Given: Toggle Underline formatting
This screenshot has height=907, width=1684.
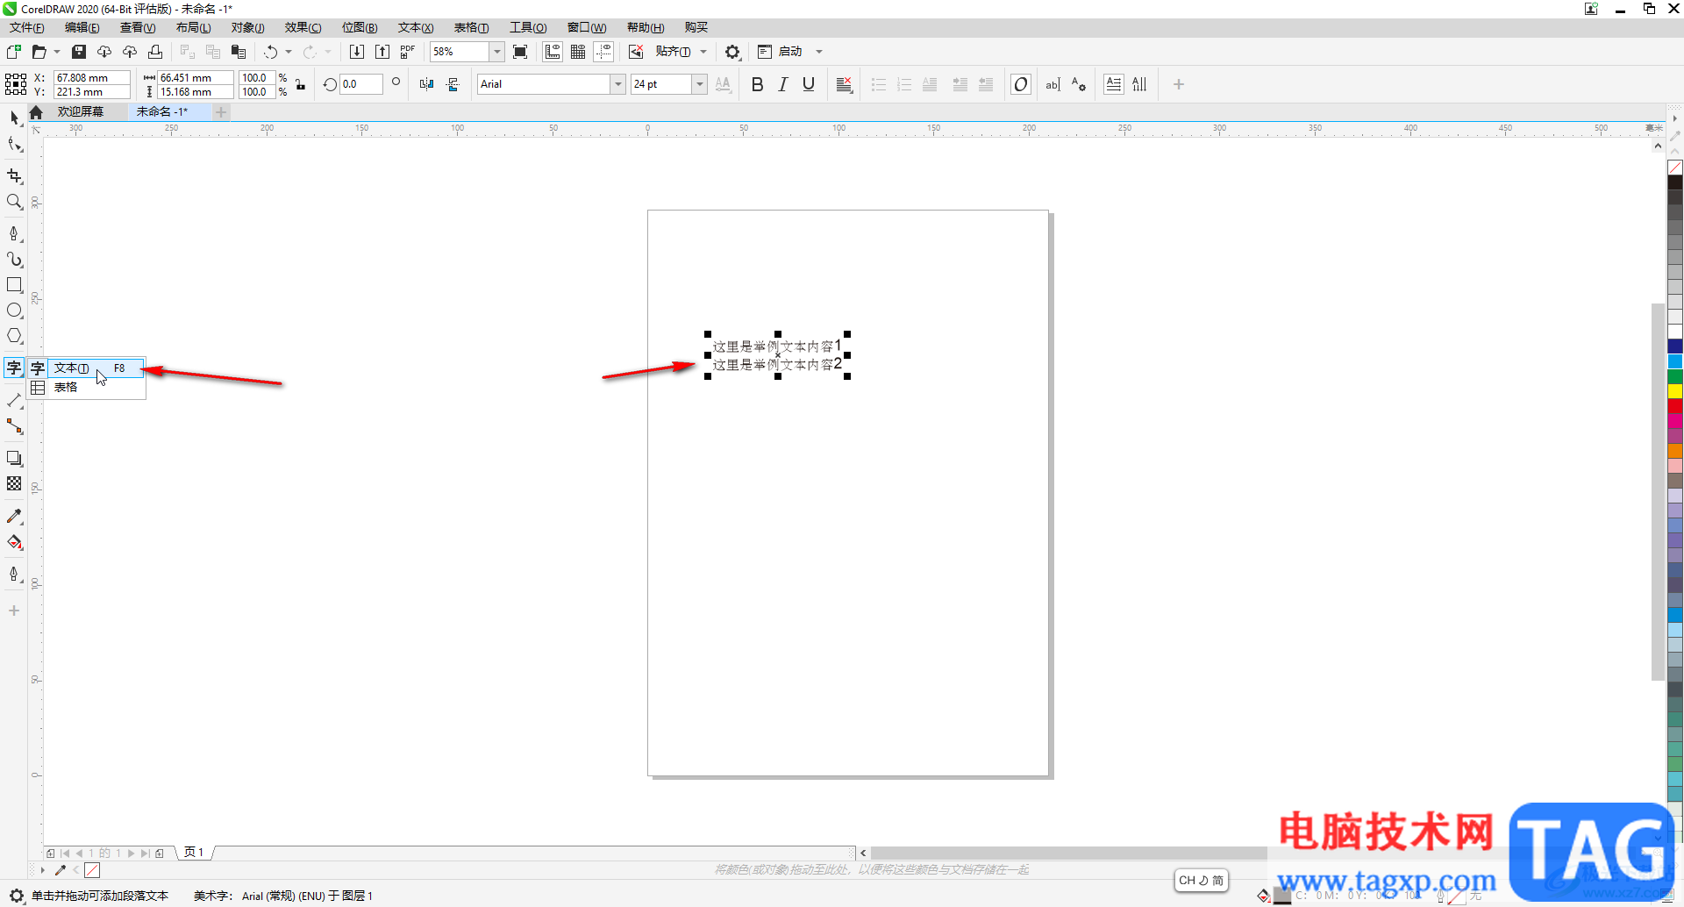Looking at the screenshot, I should coord(809,84).
